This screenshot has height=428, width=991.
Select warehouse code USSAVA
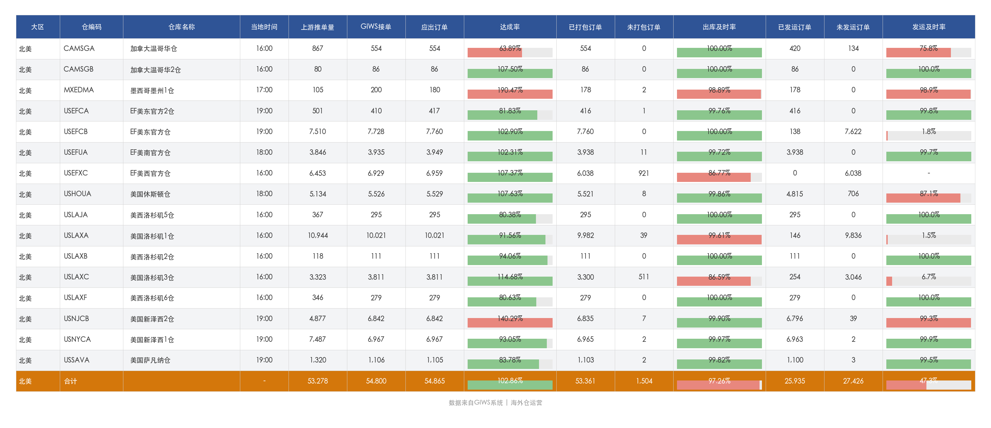tap(76, 360)
